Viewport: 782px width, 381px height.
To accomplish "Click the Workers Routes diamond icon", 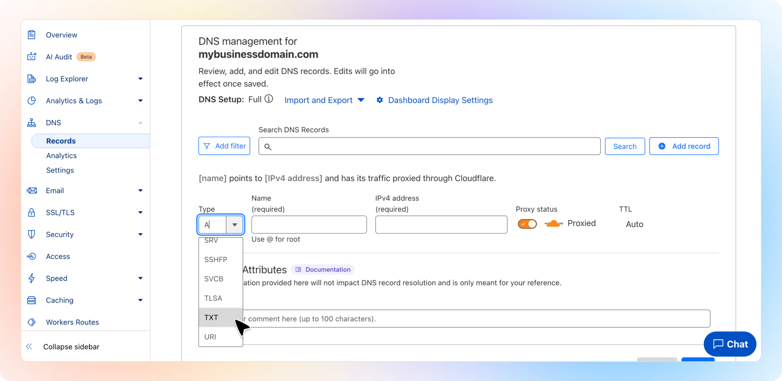I will [x=31, y=322].
